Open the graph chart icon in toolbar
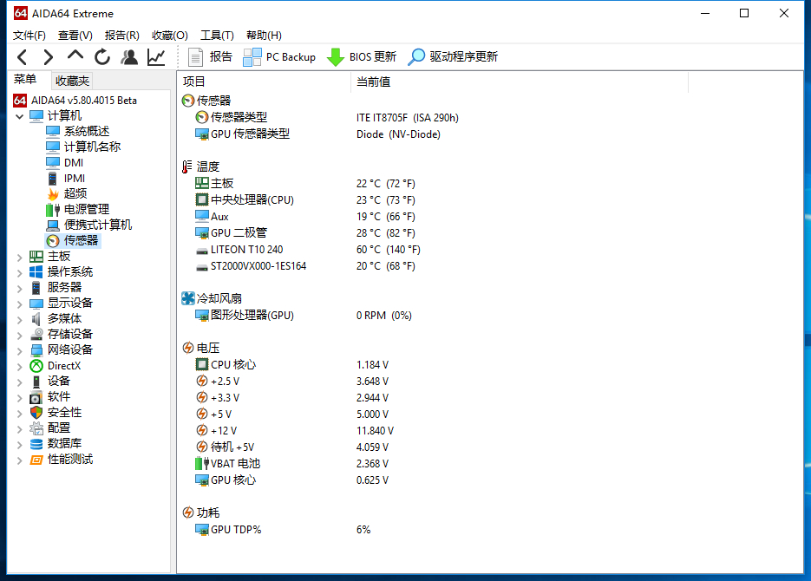Screen dimensions: 811x581 [x=156, y=57]
